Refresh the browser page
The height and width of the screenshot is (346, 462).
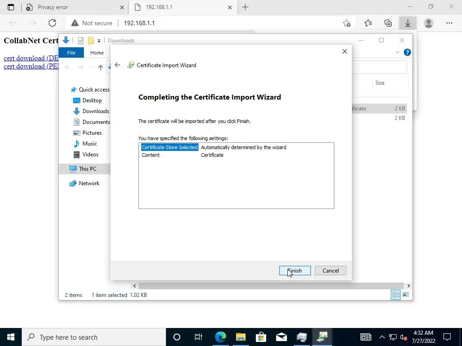[52, 23]
